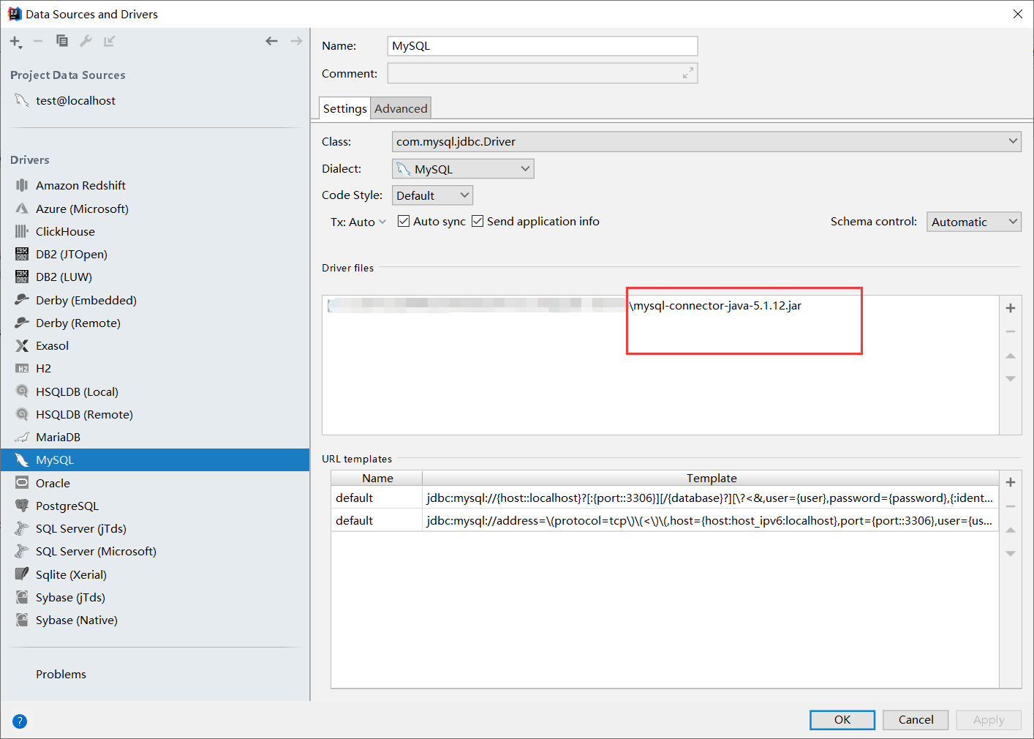Select the DB2 (JTOpen) driver
The width and height of the screenshot is (1034, 739).
pos(155,254)
